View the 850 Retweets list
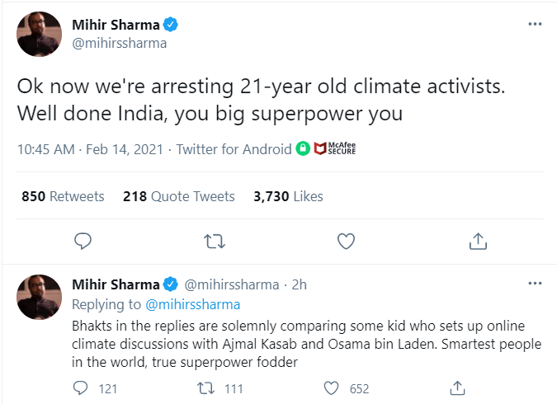 pos(63,196)
